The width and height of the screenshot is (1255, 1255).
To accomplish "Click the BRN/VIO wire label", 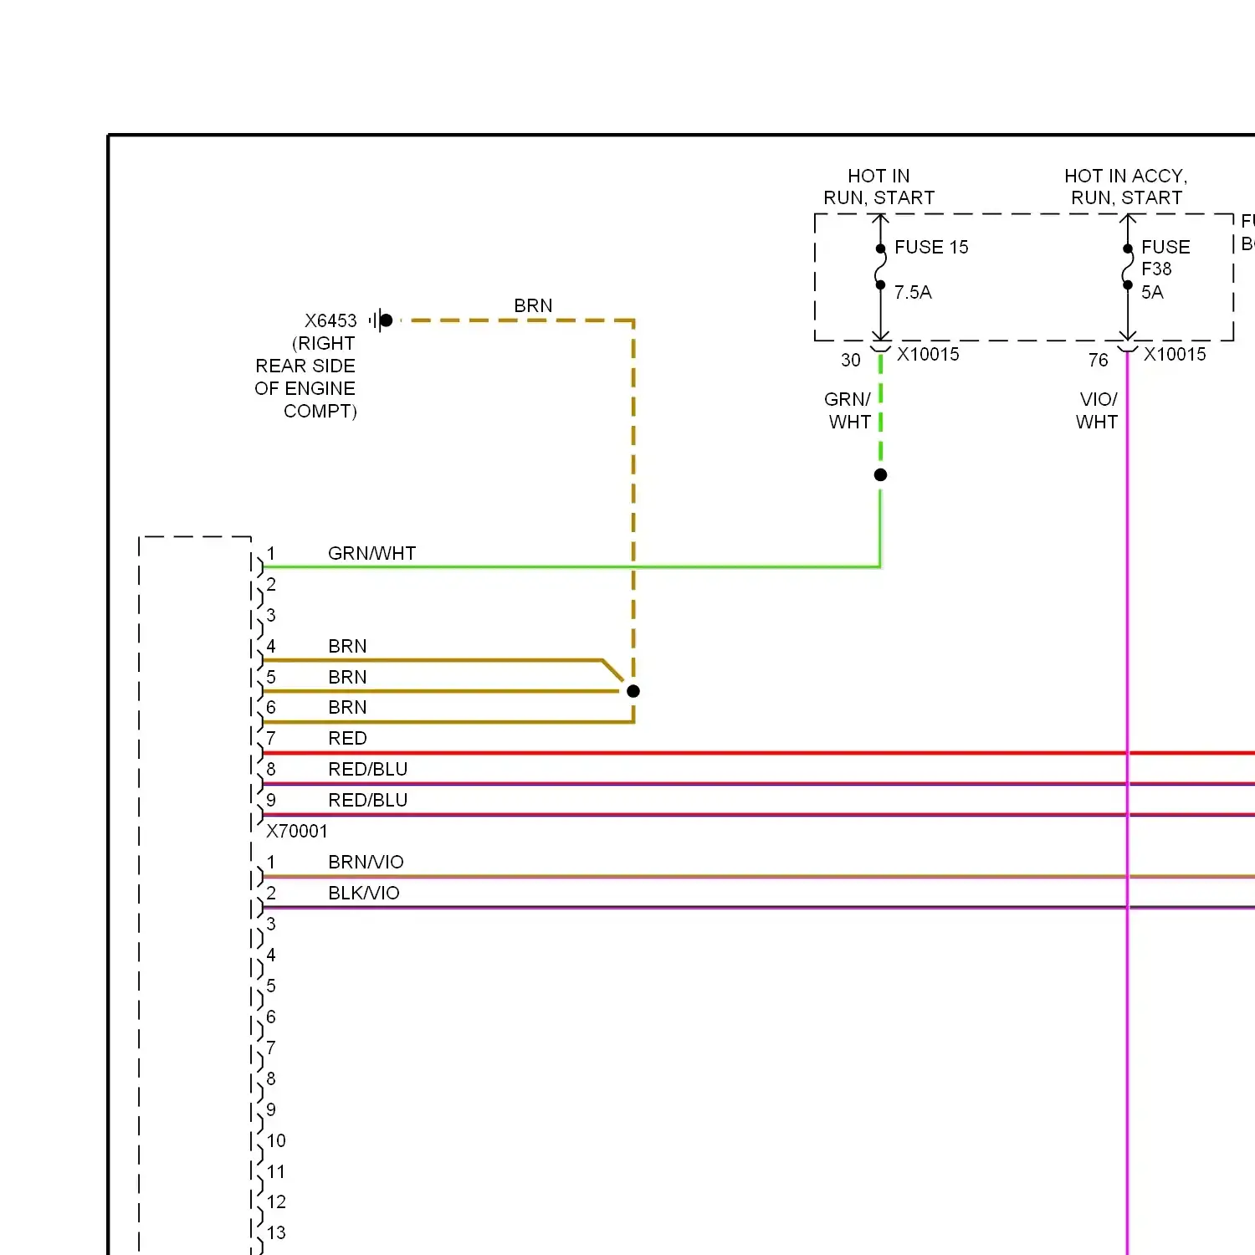I will [x=366, y=862].
